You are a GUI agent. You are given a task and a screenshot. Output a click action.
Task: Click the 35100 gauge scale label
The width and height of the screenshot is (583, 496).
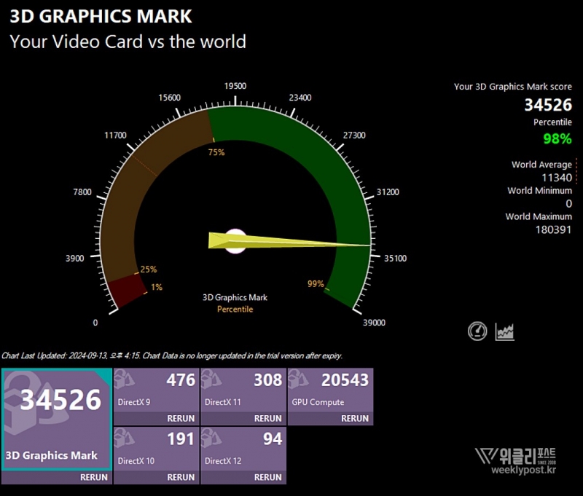tap(395, 259)
